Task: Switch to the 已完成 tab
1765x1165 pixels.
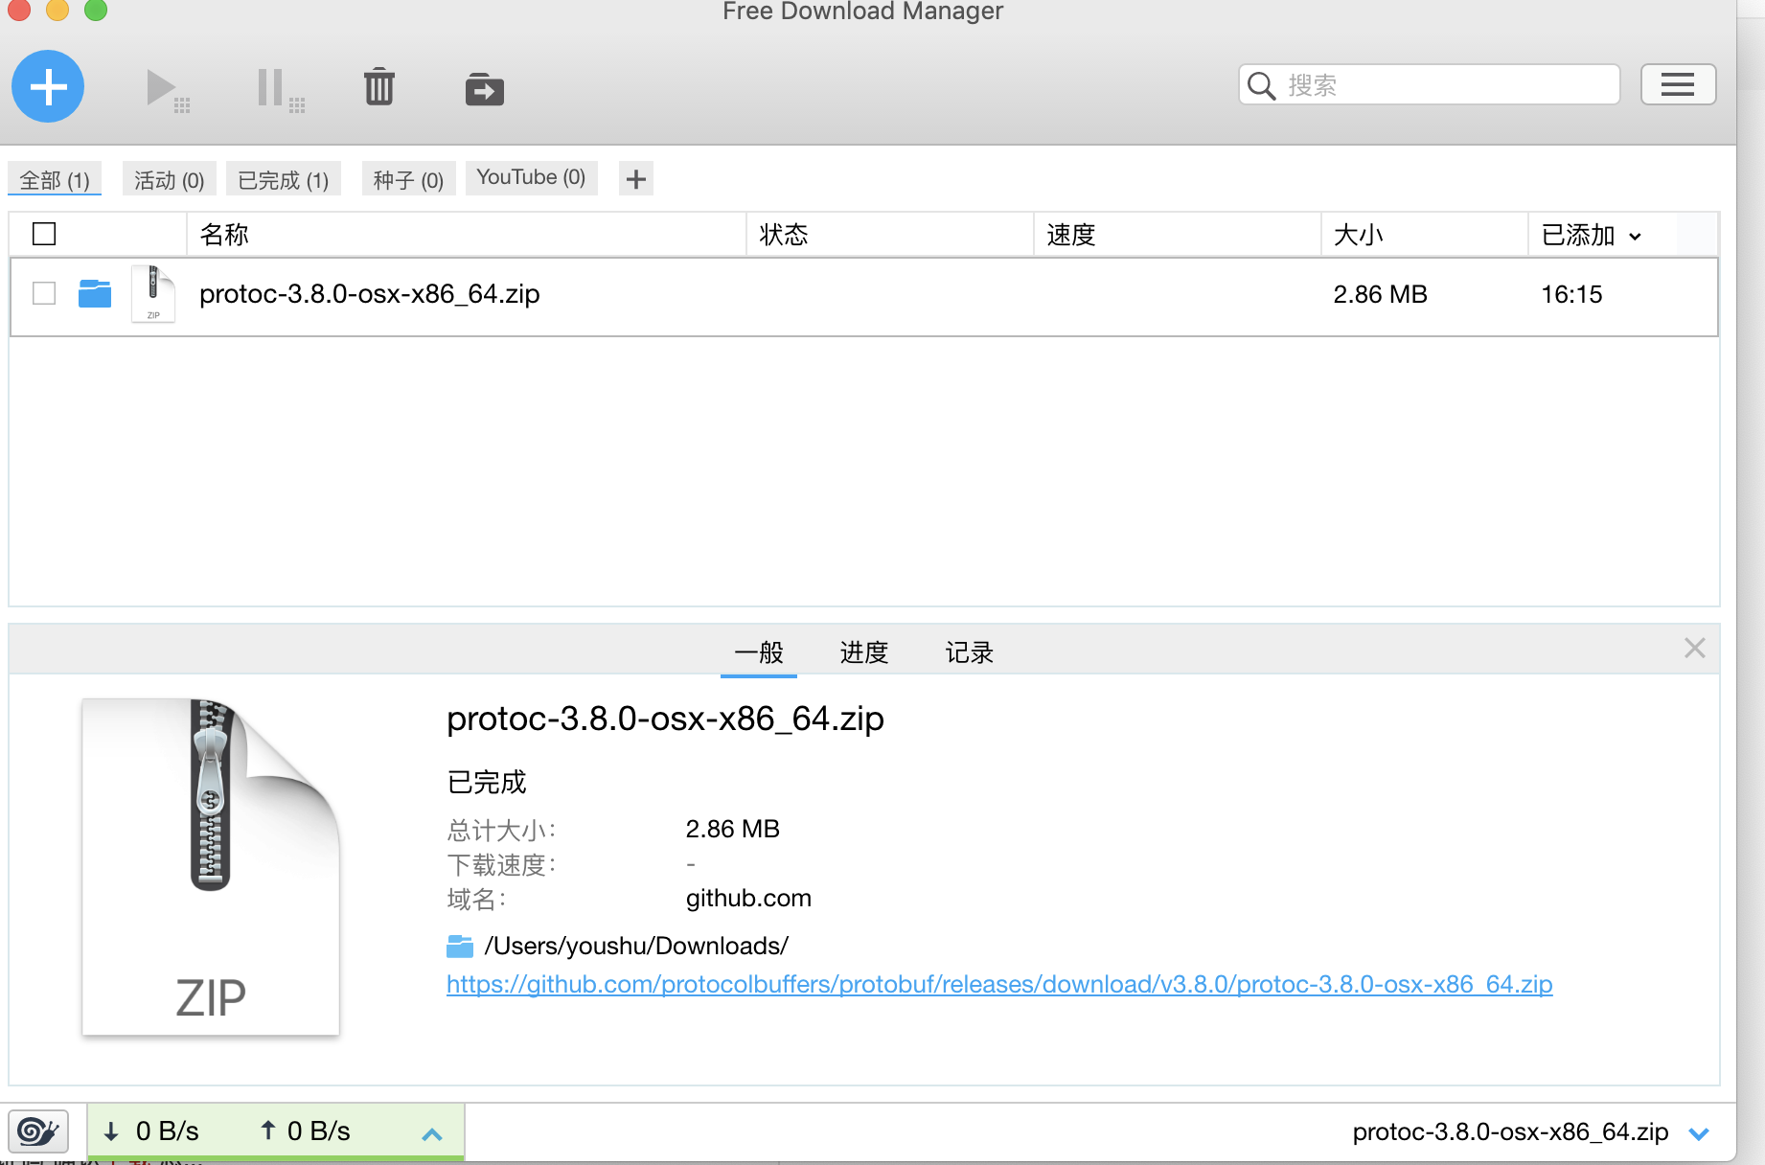Action: [283, 178]
